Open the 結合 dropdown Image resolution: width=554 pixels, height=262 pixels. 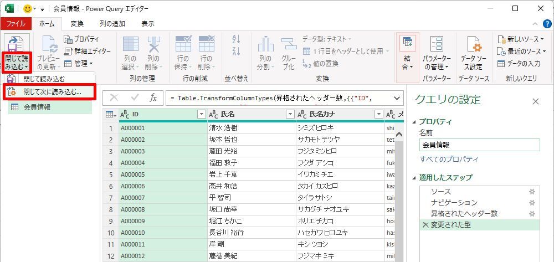pos(407,58)
